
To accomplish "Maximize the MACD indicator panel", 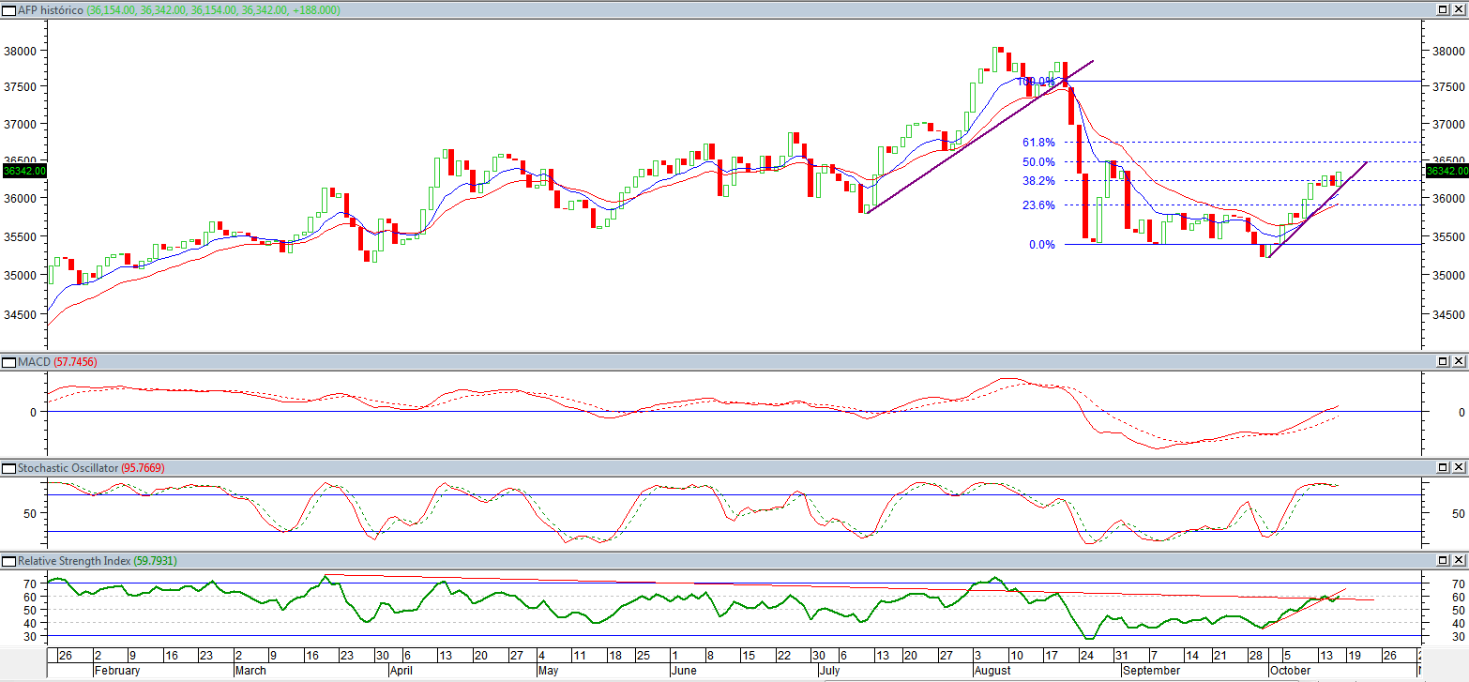I will 1444,361.
